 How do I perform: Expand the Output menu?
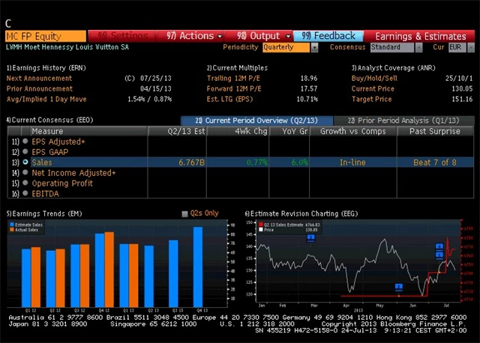point(263,35)
